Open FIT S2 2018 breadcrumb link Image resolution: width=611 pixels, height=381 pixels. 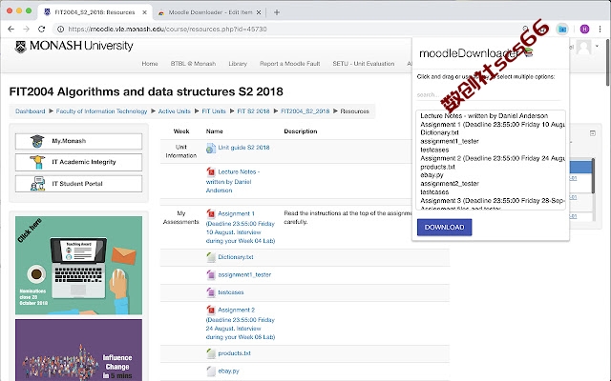tap(253, 111)
